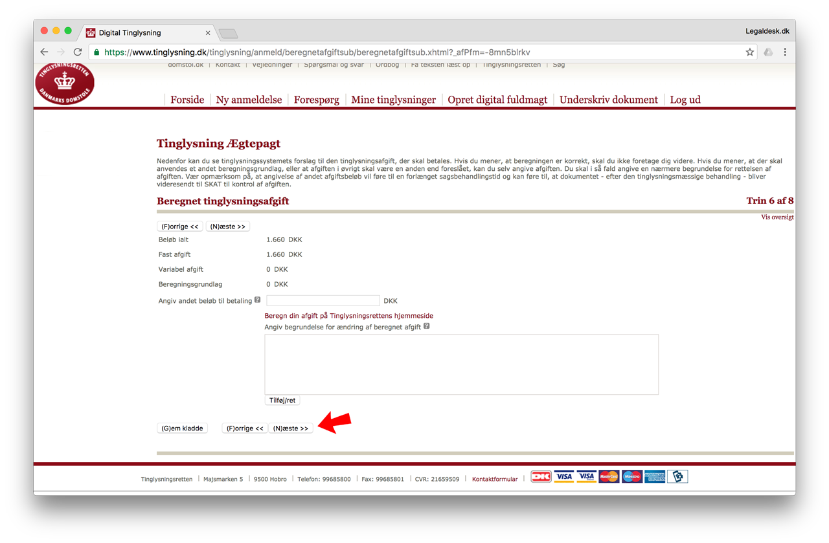Click the Dankort payment card logo
This screenshot has width=829, height=543.
point(541,477)
